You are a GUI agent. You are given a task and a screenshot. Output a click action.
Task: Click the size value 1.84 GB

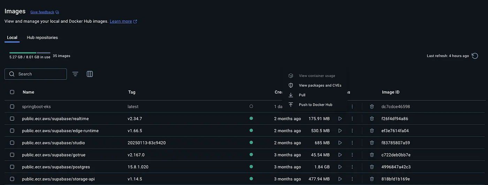[322, 167]
